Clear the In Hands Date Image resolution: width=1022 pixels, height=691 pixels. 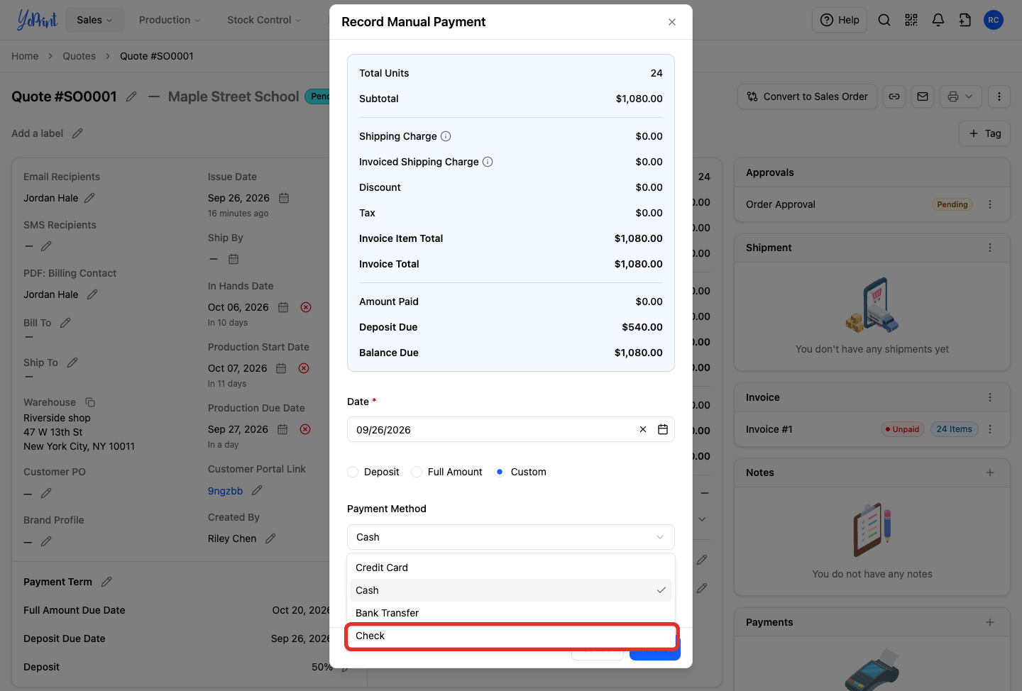(x=306, y=307)
